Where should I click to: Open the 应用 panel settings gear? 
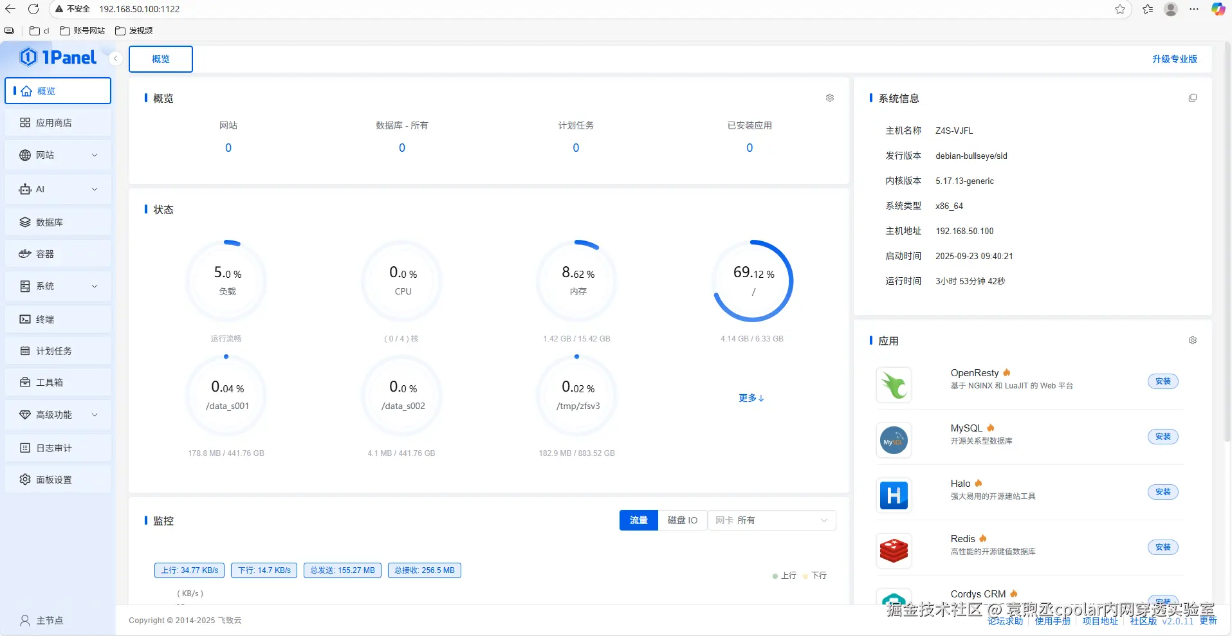click(1193, 340)
